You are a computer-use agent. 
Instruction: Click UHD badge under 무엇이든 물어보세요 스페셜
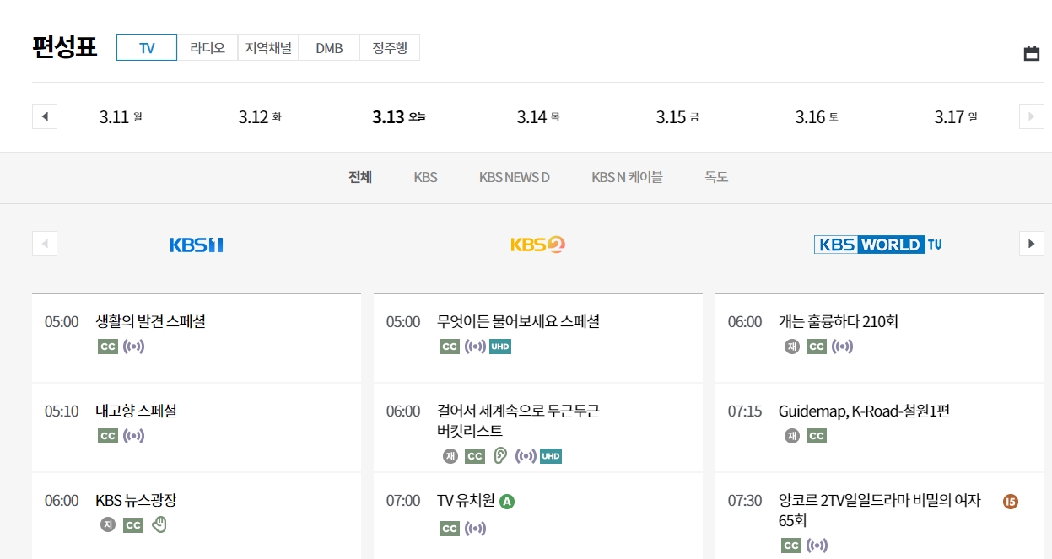500,347
